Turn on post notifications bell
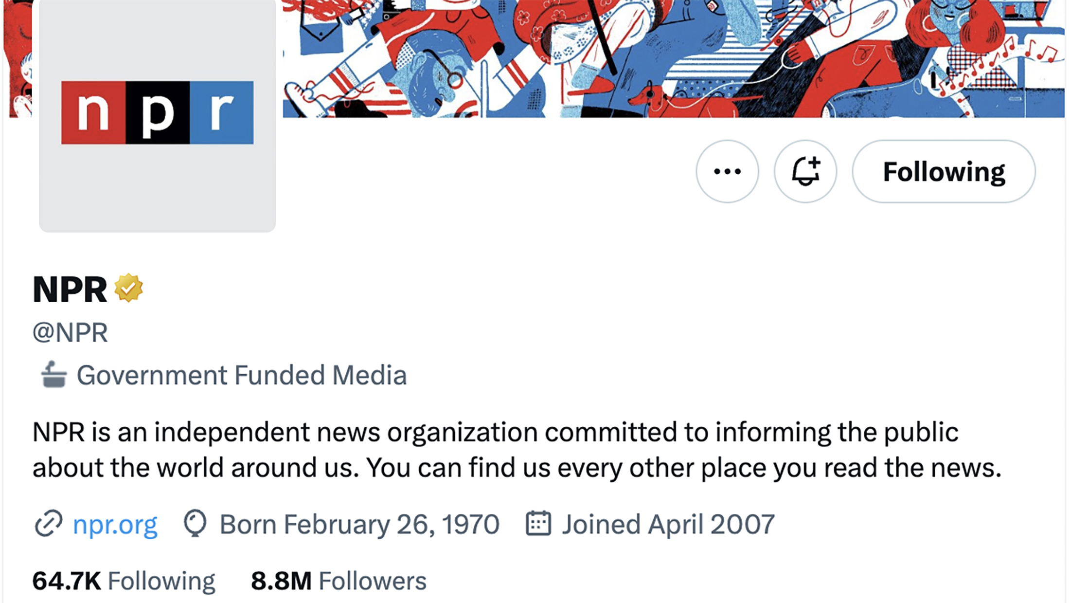Image resolution: width=1070 pixels, height=603 pixels. point(805,171)
